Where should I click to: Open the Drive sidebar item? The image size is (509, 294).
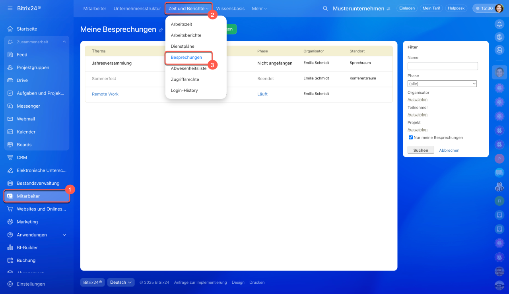[22, 80]
